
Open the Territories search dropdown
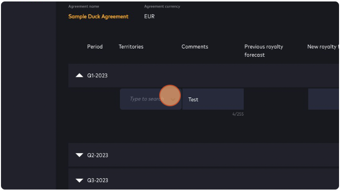(x=151, y=99)
